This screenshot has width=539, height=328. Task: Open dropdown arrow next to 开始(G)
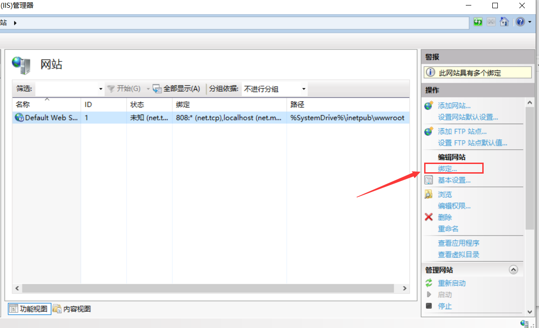(x=148, y=89)
